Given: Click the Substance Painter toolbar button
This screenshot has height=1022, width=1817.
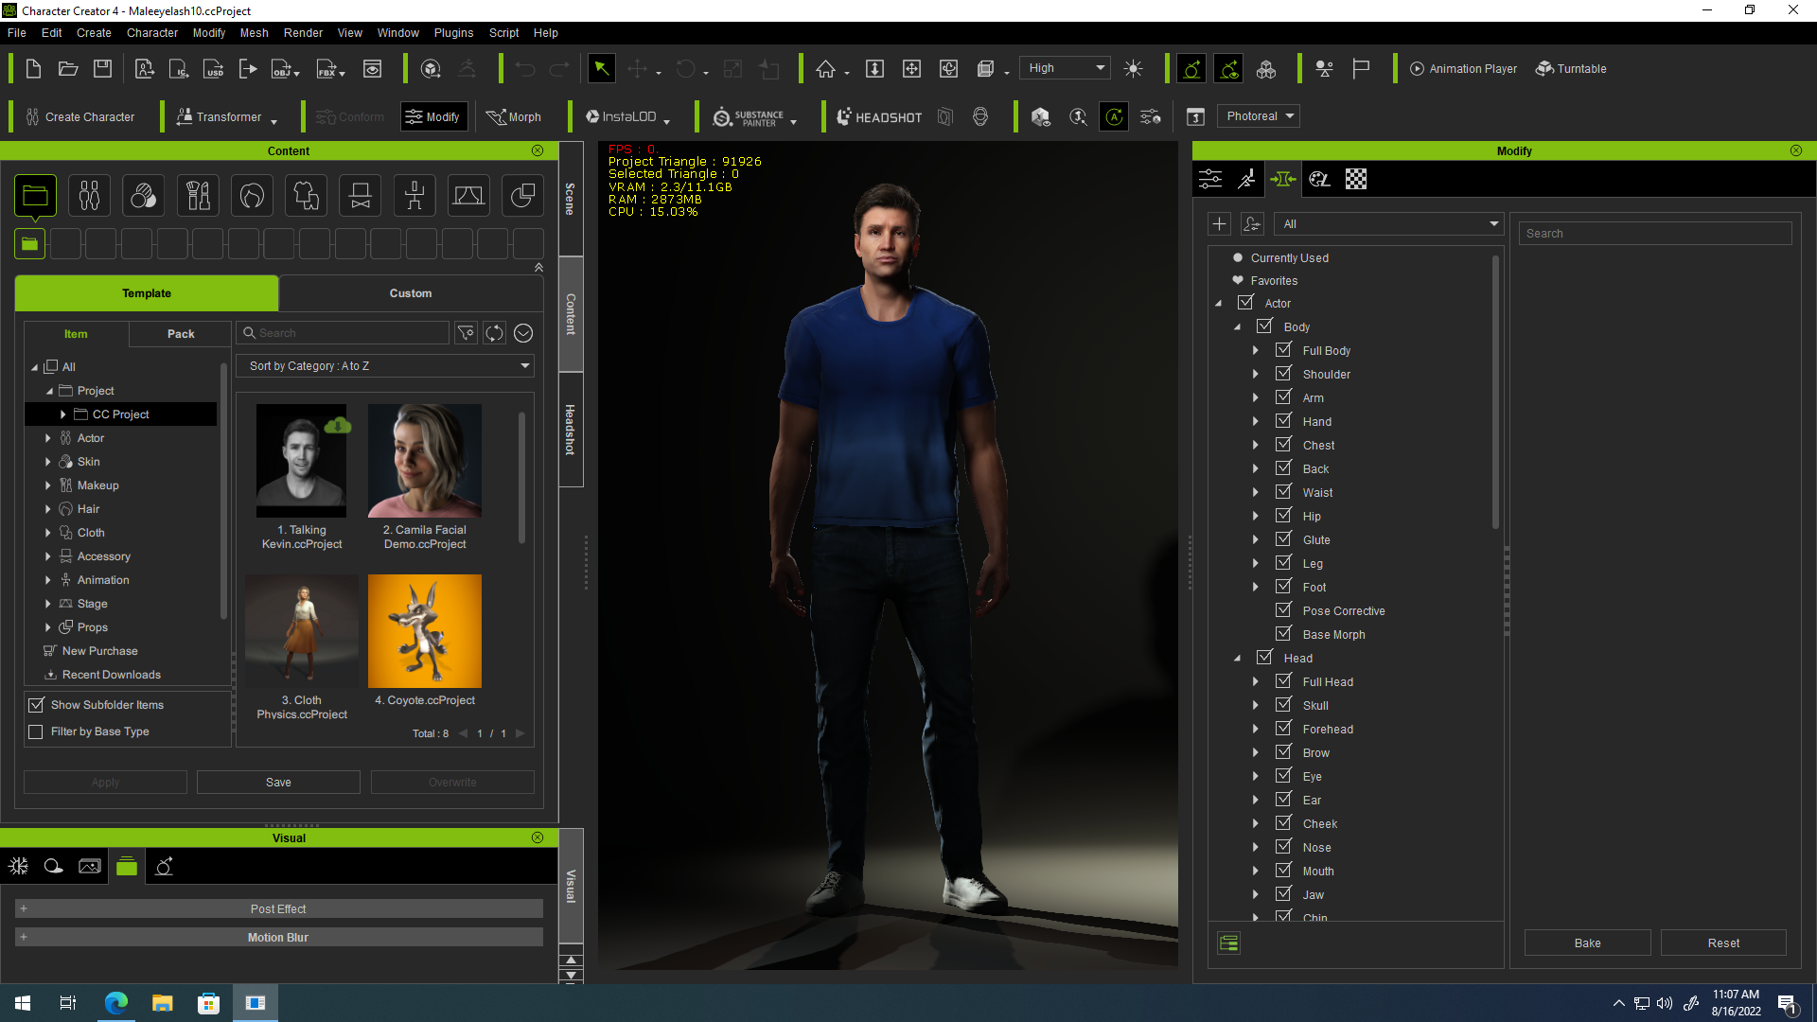Looking at the screenshot, I should coord(749,117).
